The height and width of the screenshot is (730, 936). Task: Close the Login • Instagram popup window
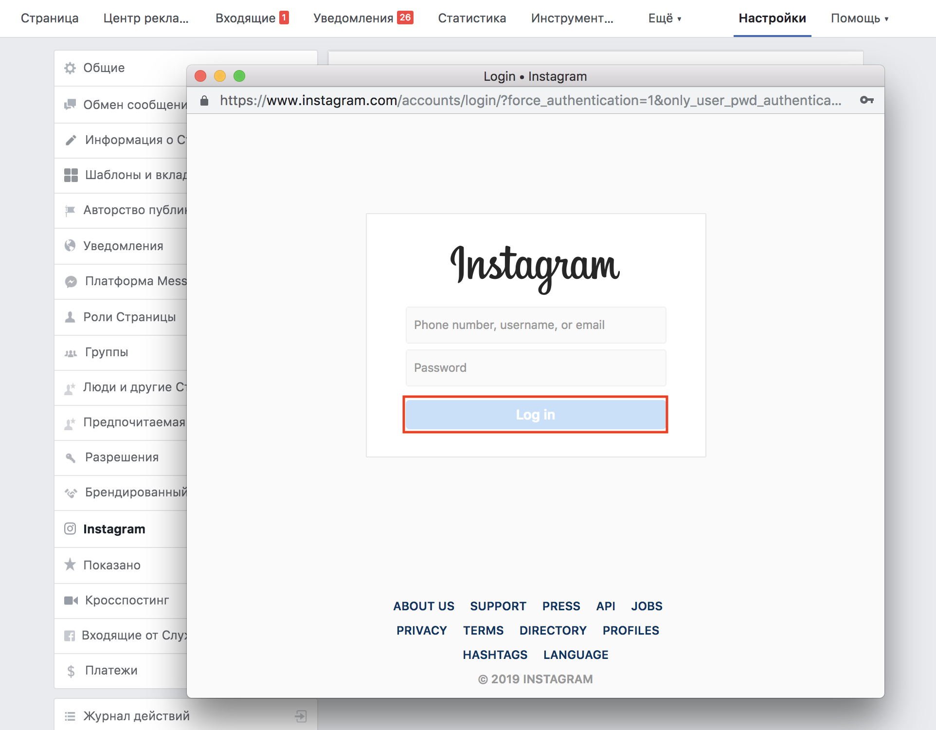click(x=200, y=76)
